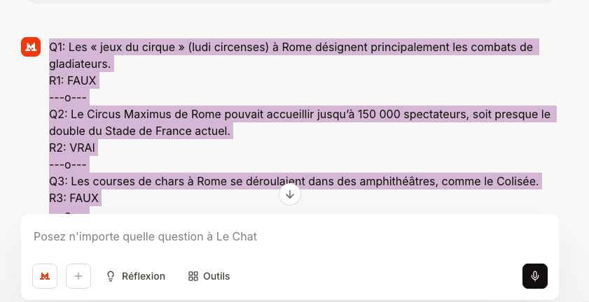
Task: Click the 'R2: VRAI' answer line
Action: (72, 148)
